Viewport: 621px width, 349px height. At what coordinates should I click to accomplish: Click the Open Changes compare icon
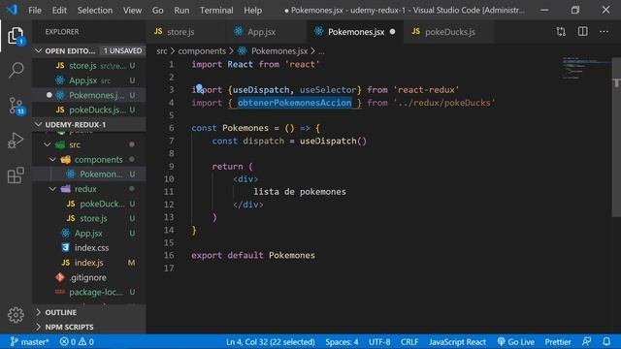[561, 32]
